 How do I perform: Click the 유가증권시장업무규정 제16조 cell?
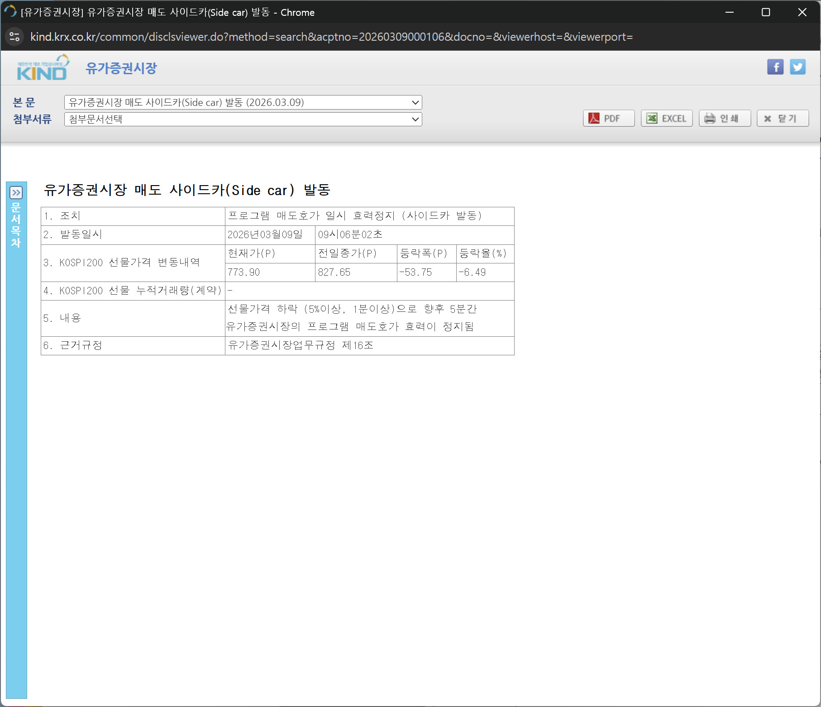(x=301, y=345)
